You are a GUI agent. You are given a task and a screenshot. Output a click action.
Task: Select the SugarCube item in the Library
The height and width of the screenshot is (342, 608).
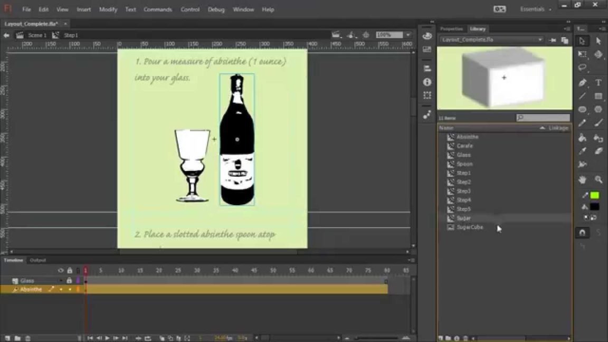coord(469,227)
